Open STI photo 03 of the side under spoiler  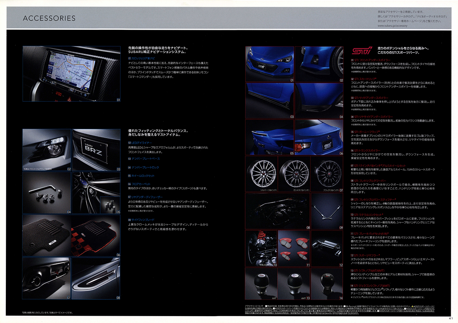tap(270, 101)
